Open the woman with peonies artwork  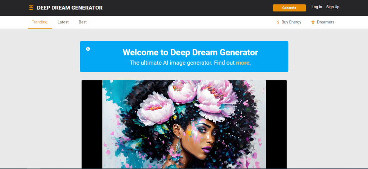click(184, 125)
